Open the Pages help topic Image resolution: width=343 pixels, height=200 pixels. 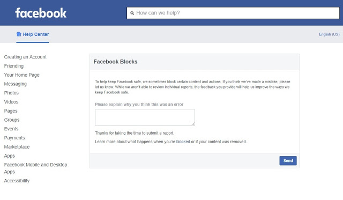pos(11,111)
